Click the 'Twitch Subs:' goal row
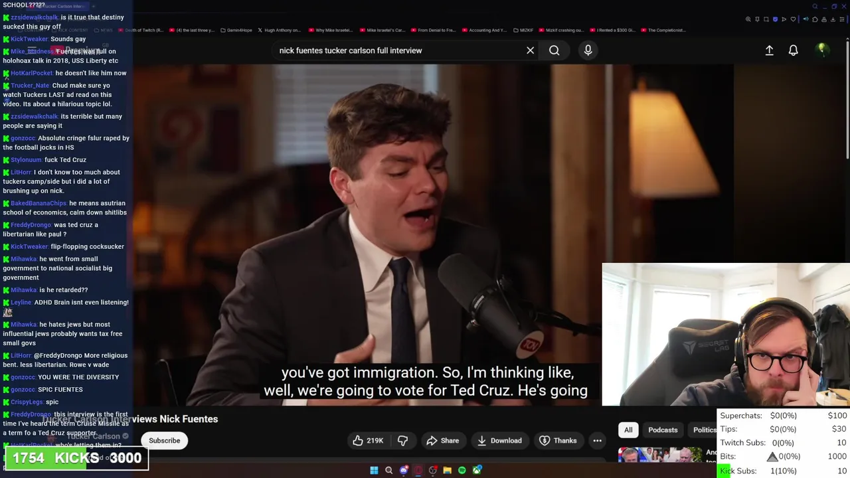The image size is (850, 478). pos(784,443)
